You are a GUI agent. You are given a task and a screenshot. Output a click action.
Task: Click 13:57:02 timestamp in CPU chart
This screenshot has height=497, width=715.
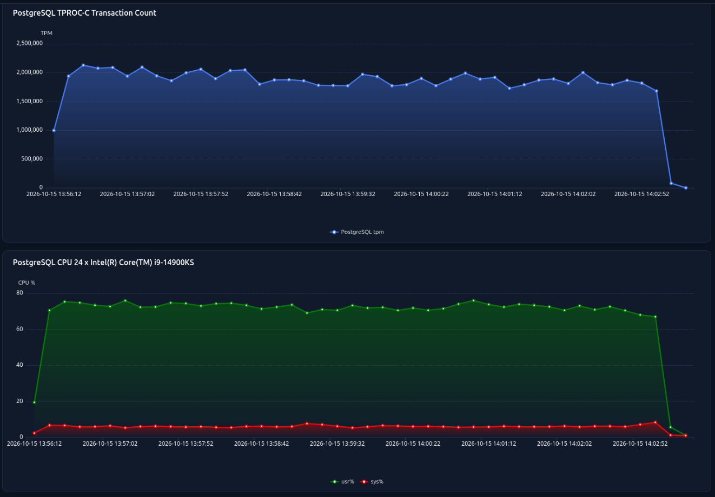pyautogui.click(x=110, y=444)
